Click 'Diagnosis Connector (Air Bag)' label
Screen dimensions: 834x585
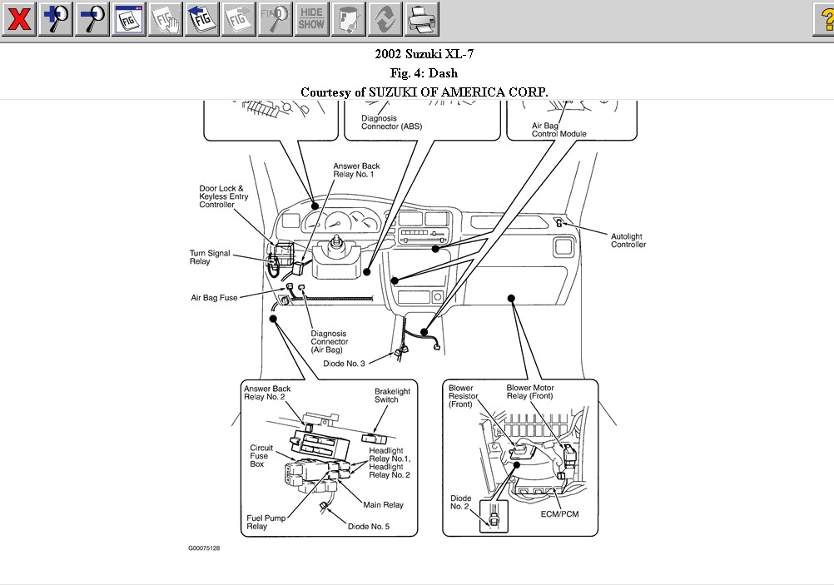(330, 341)
